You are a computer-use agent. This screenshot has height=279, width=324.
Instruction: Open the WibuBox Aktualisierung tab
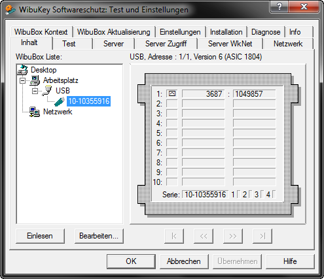[114, 32]
